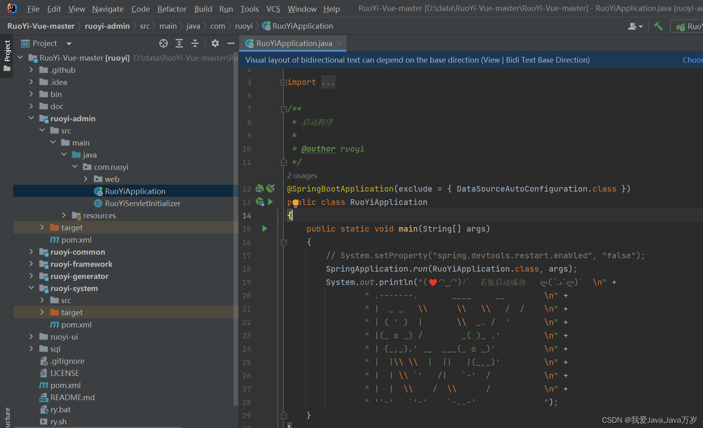Open ry.sh file in tree
This screenshot has height=428, width=703.
pos(58,422)
